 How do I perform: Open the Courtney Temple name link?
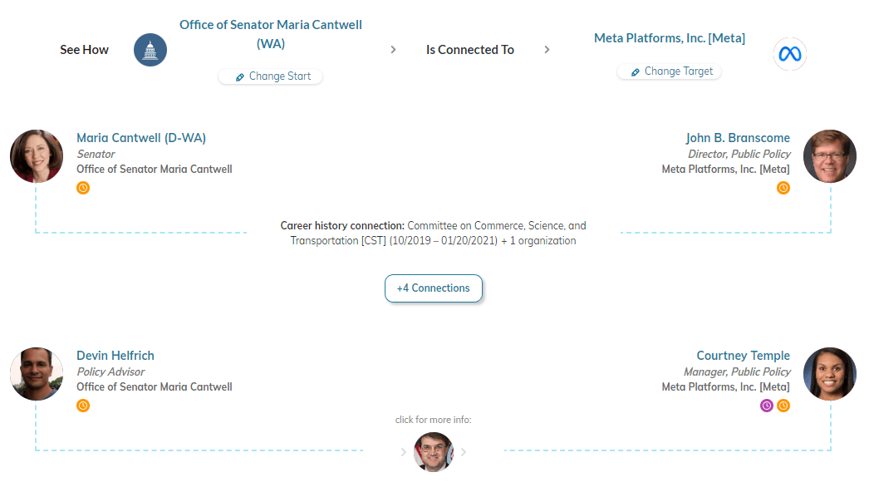click(743, 356)
